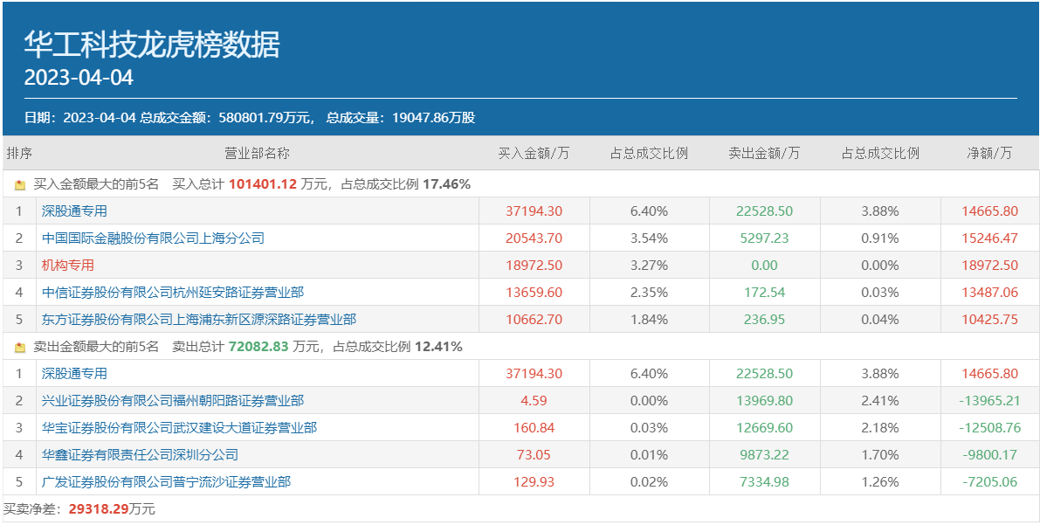Select 广发证券普宁流沙证券营业部 link
The image size is (1040, 525).
pyautogui.click(x=166, y=482)
